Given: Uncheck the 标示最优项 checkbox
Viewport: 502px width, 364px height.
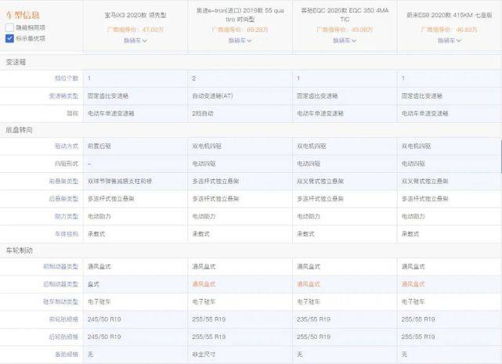Looking at the screenshot, I should (x=9, y=38).
